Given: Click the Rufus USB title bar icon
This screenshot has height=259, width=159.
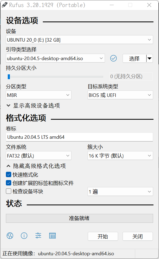Looking at the screenshot, I should [5, 5].
